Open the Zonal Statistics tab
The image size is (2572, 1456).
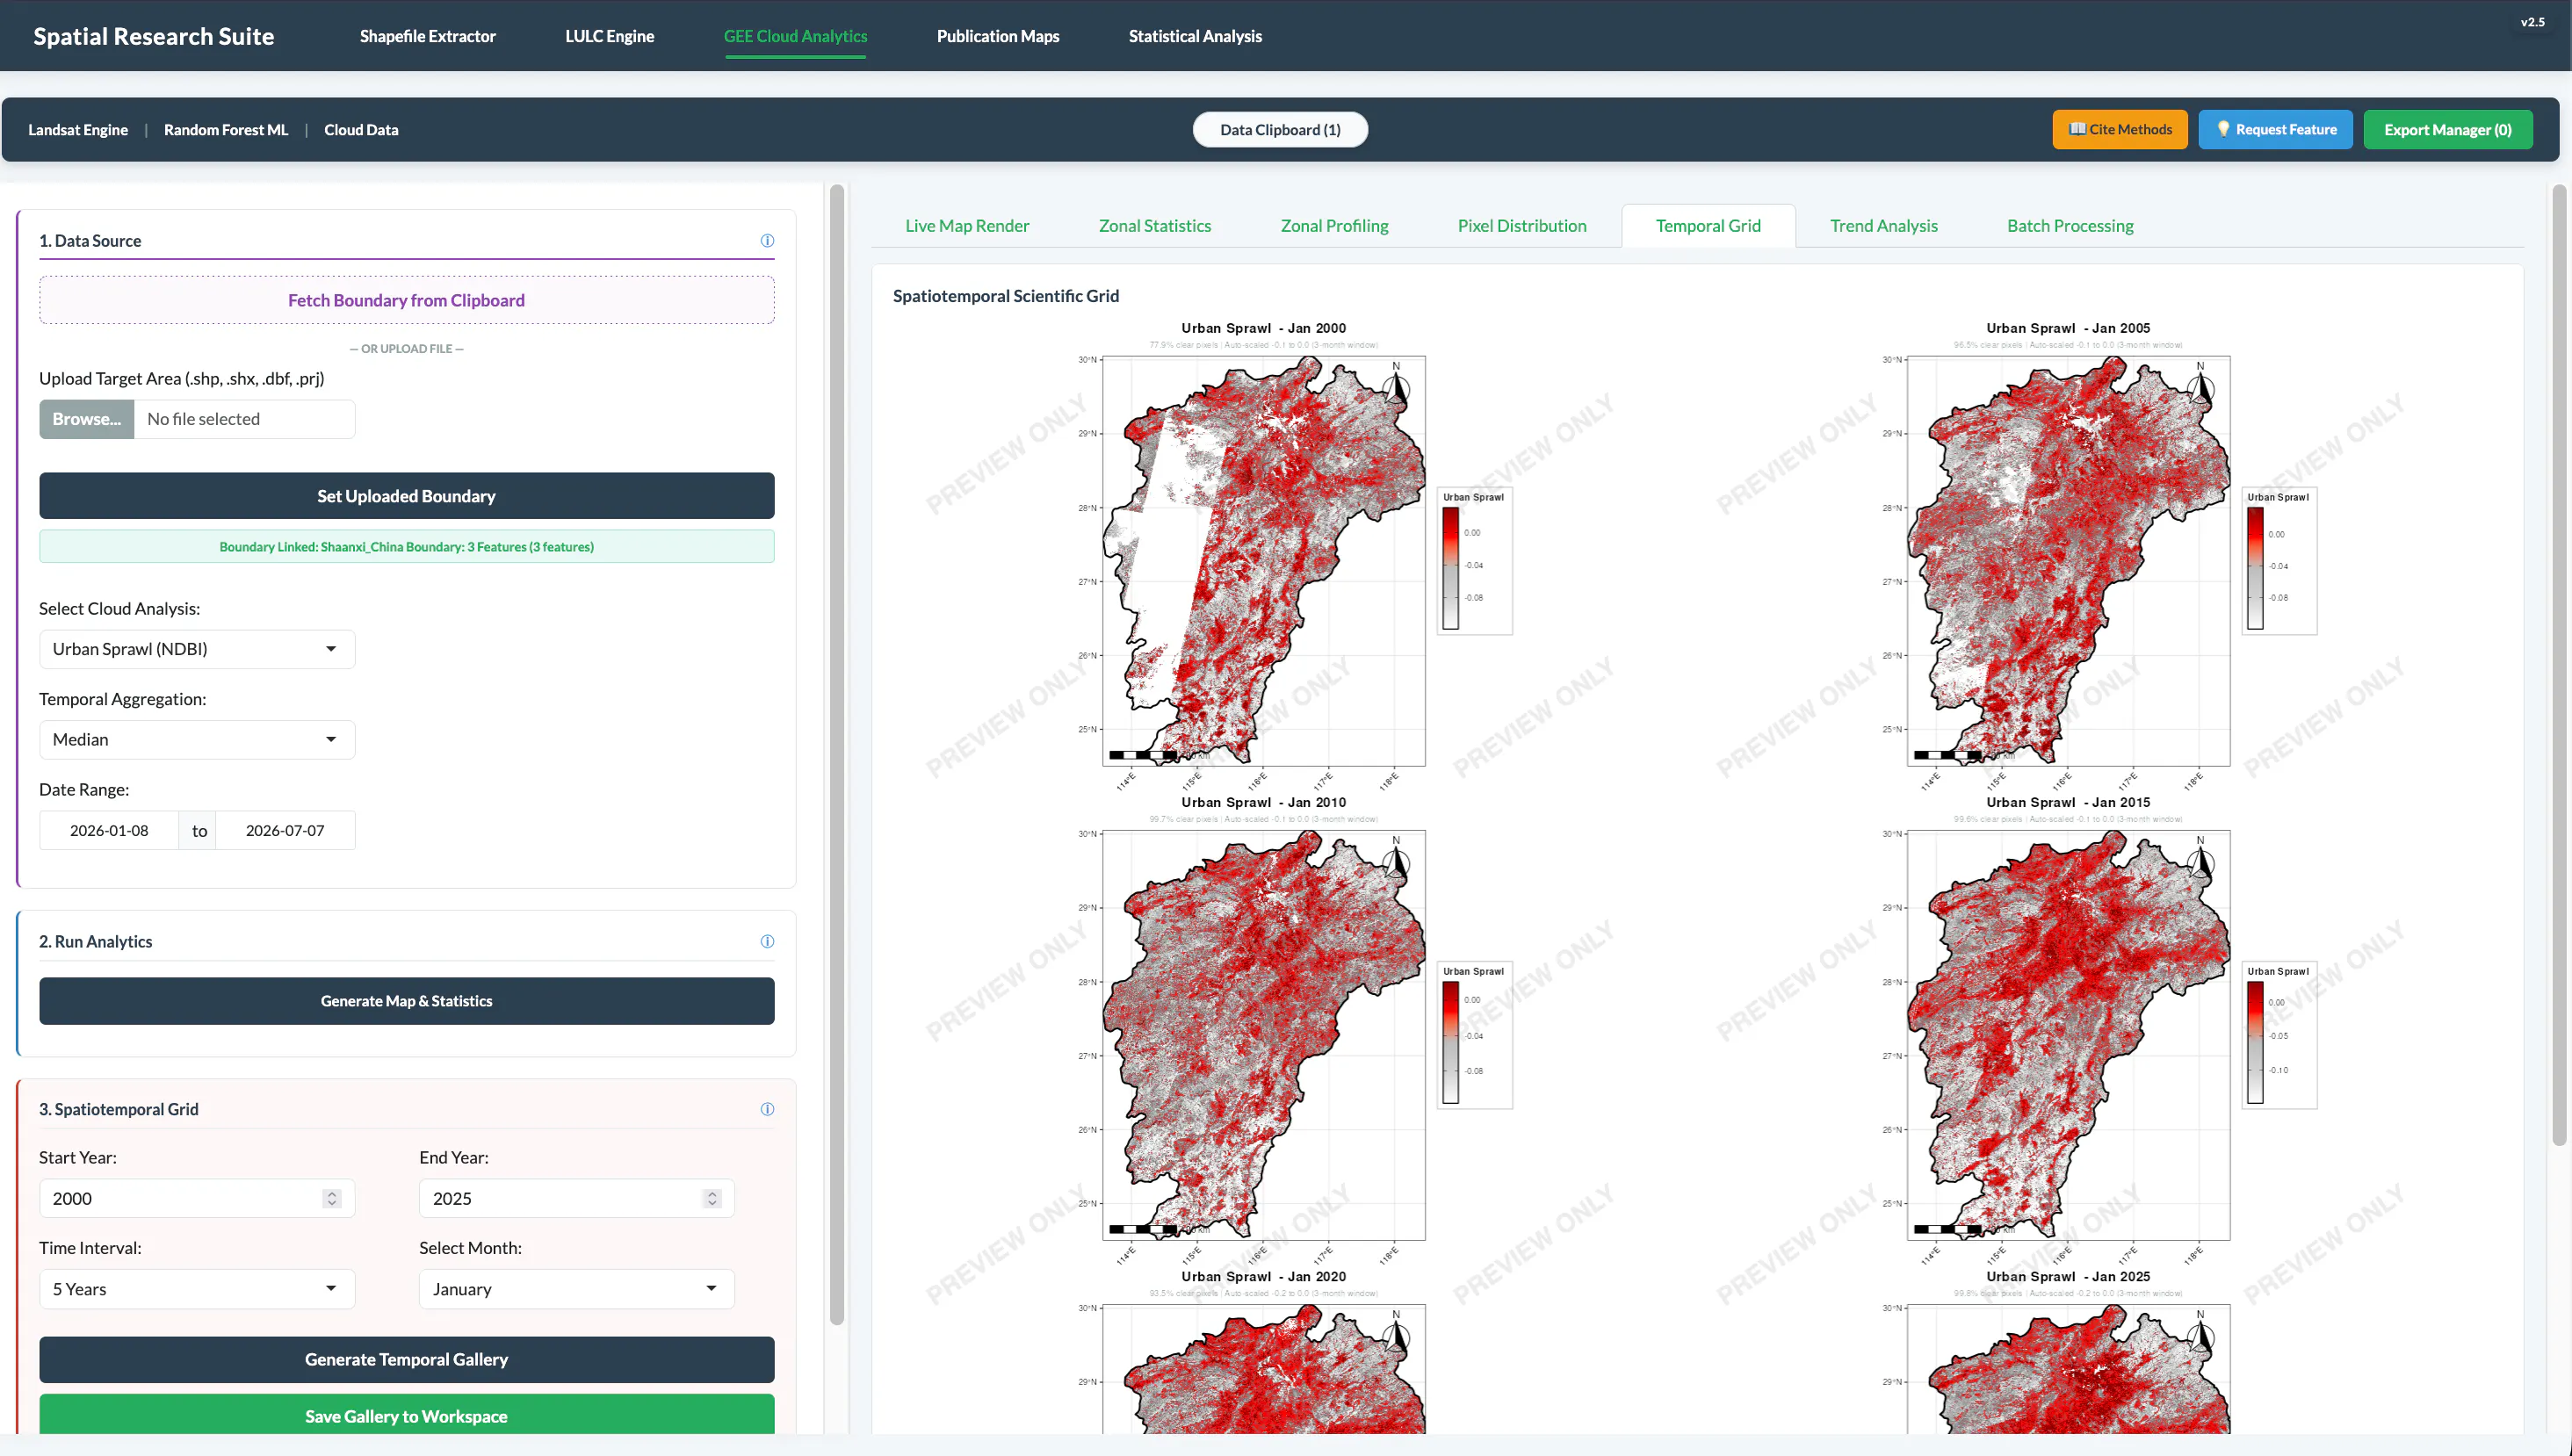click(1155, 226)
